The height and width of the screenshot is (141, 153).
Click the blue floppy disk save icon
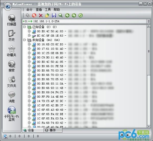click(x=54, y=16)
